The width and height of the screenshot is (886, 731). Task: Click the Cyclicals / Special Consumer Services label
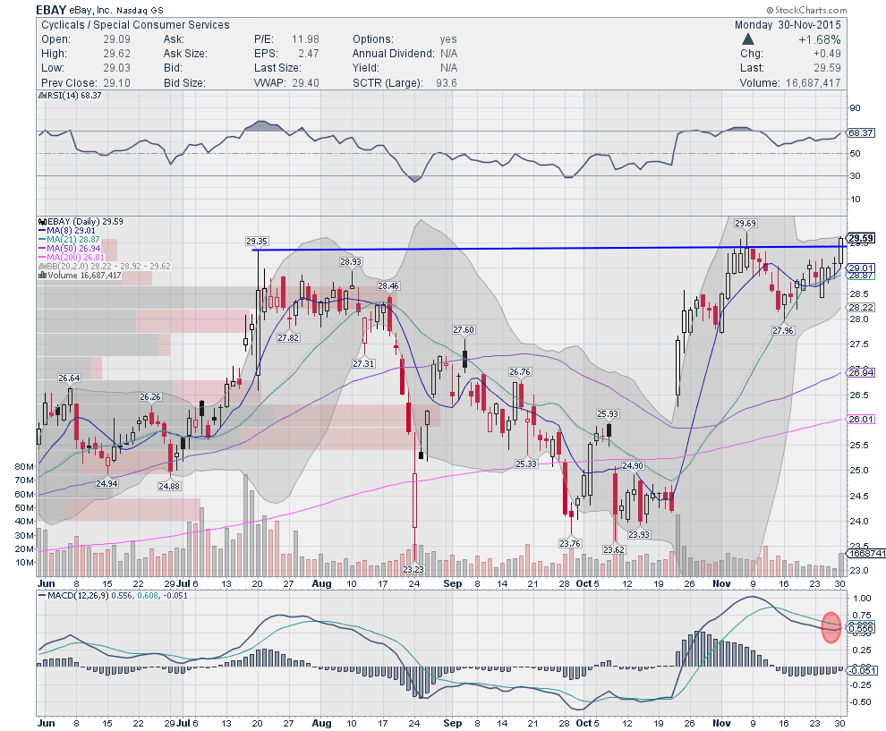click(x=135, y=25)
